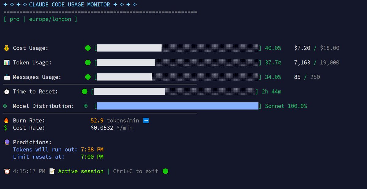Click the blue Model Distribution bar
The width and height of the screenshot is (367, 189).
(x=178, y=106)
